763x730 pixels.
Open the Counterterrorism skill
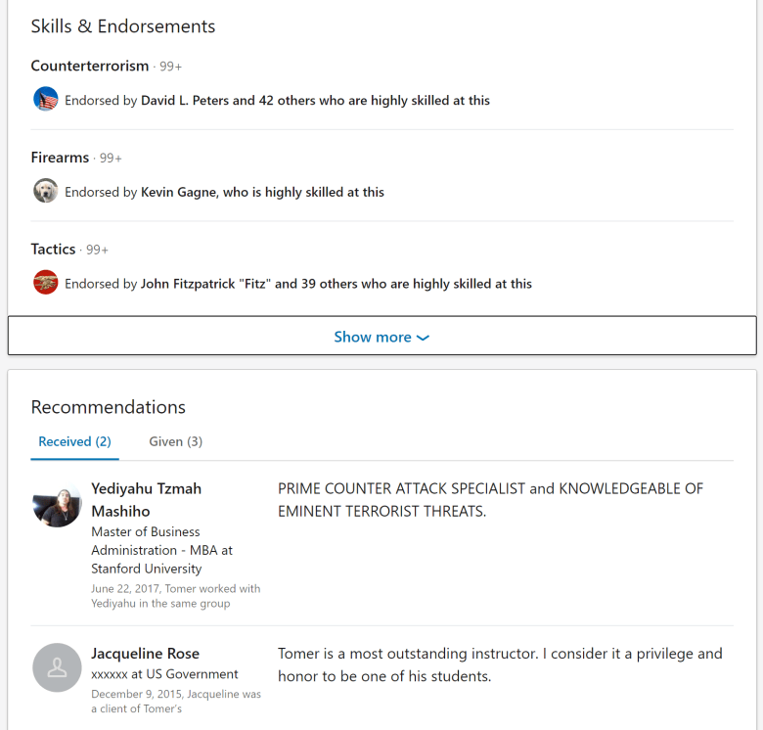click(x=90, y=66)
